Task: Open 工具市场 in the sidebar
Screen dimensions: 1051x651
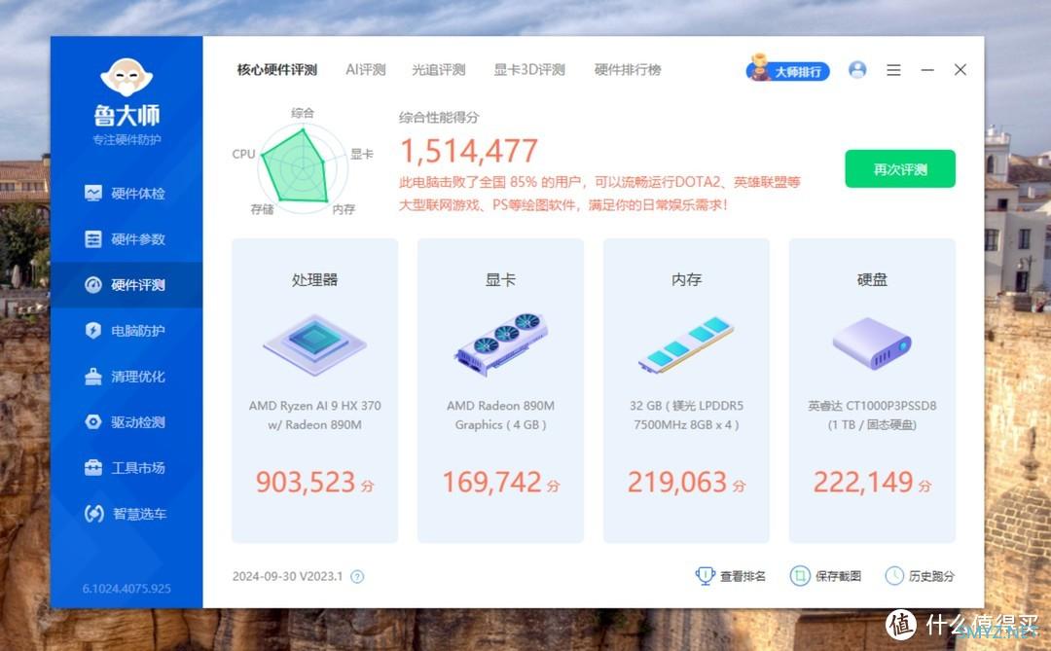Action: (x=126, y=468)
